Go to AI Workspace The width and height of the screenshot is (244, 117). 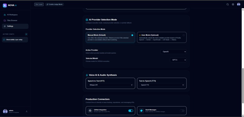(x=15, y=15)
